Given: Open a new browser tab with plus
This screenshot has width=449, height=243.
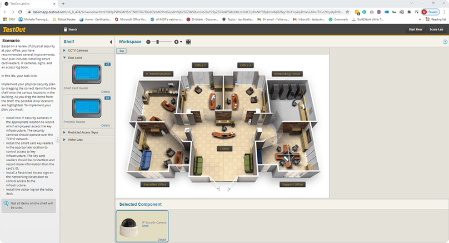Looking at the screenshot, I should (63, 4).
